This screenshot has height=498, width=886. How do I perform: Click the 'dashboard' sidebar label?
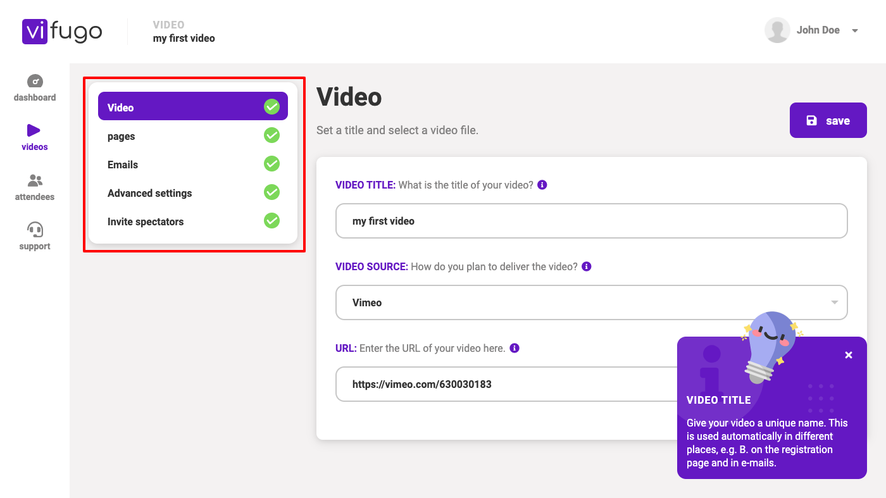(x=35, y=97)
